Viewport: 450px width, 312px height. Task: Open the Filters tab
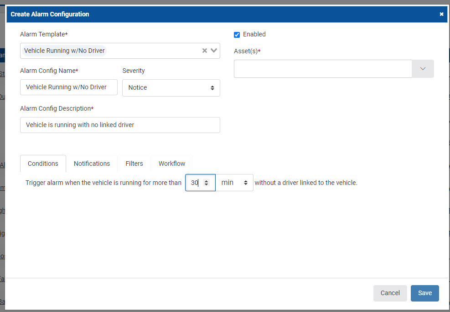[x=134, y=164]
